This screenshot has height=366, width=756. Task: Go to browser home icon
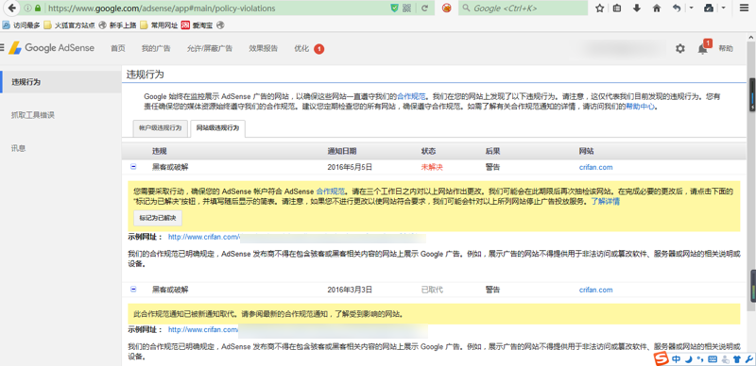(x=657, y=8)
